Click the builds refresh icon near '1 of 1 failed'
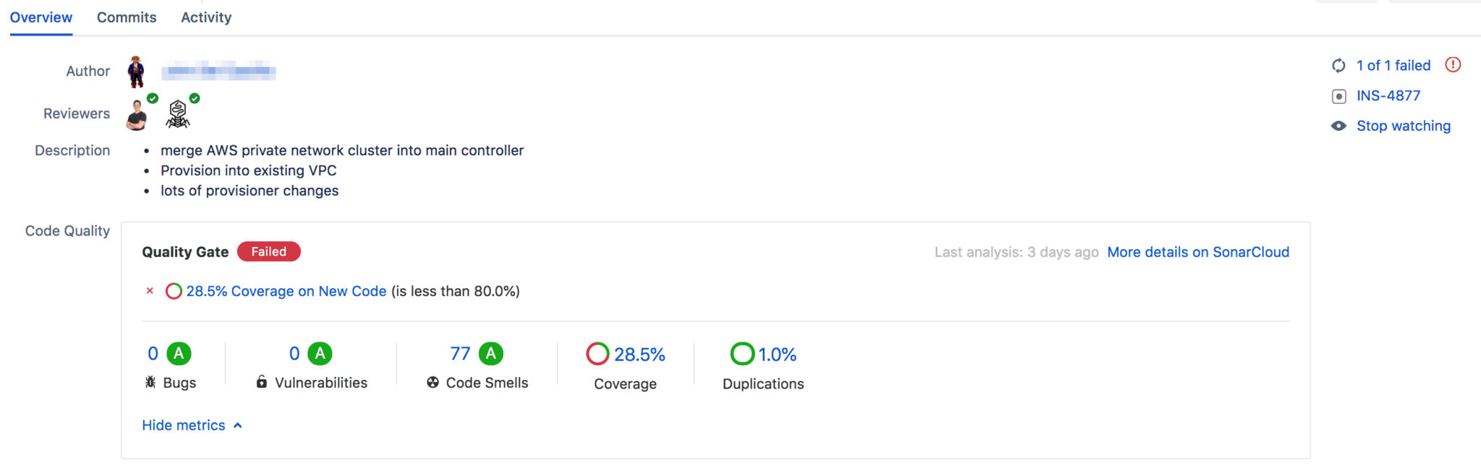1481x476 pixels. (1339, 65)
